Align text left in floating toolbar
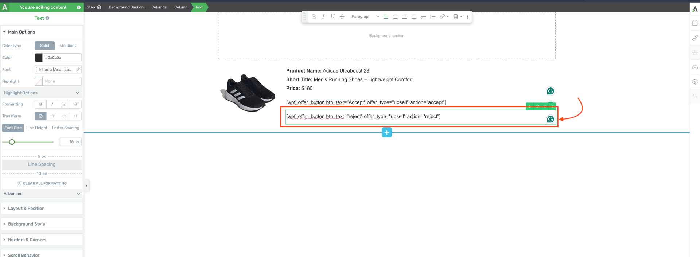700x257 pixels. click(386, 17)
